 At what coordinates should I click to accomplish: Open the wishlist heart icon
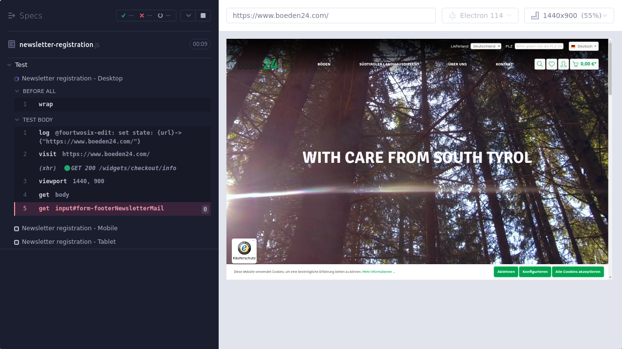[x=552, y=64]
